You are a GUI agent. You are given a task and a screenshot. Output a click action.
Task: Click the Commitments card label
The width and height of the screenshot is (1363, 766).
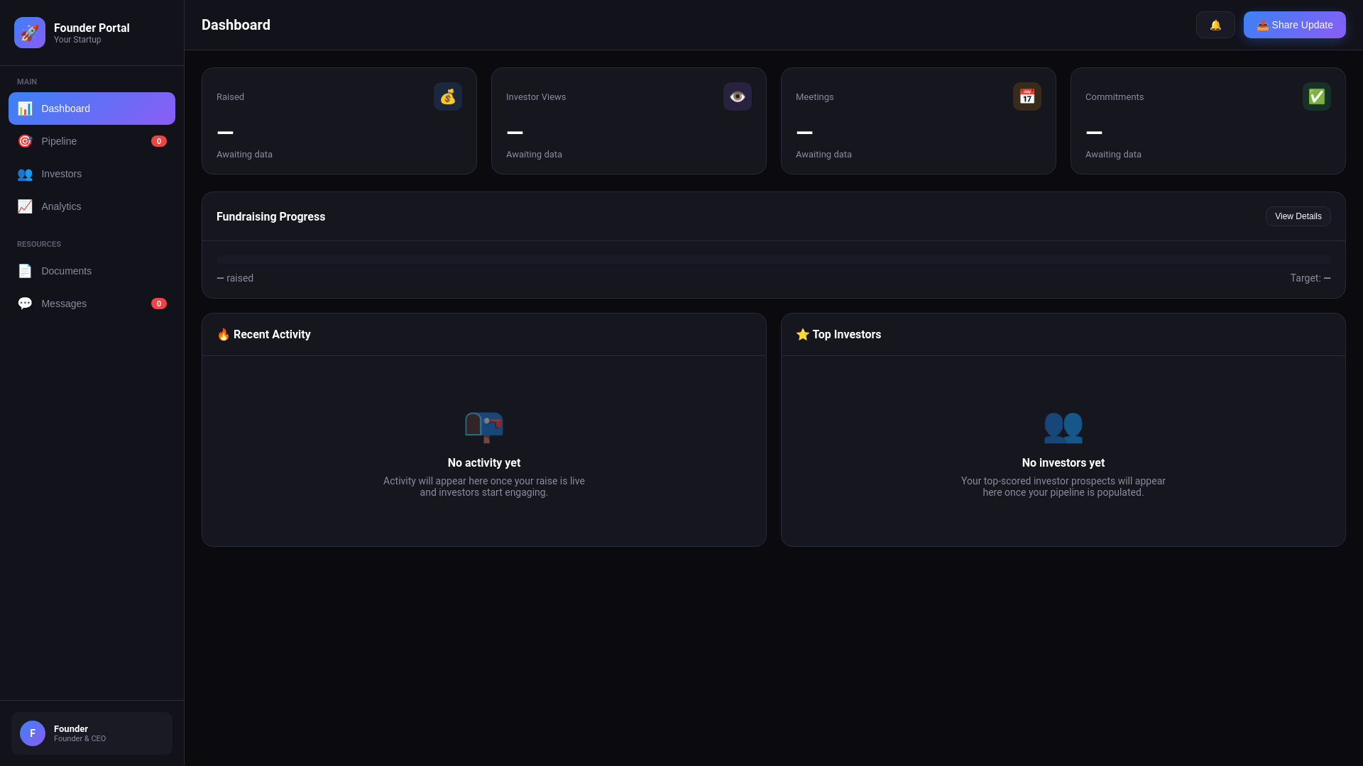click(1115, 96)
